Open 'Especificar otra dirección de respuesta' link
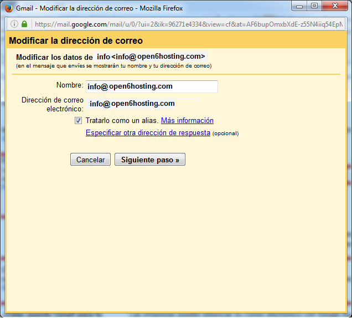 pyautogui.click(x=148, y=133)
